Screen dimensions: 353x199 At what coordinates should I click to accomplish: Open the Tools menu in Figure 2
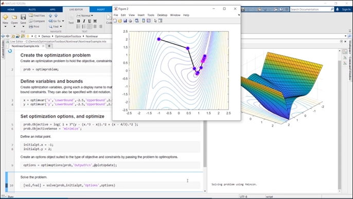click(151, 15)
